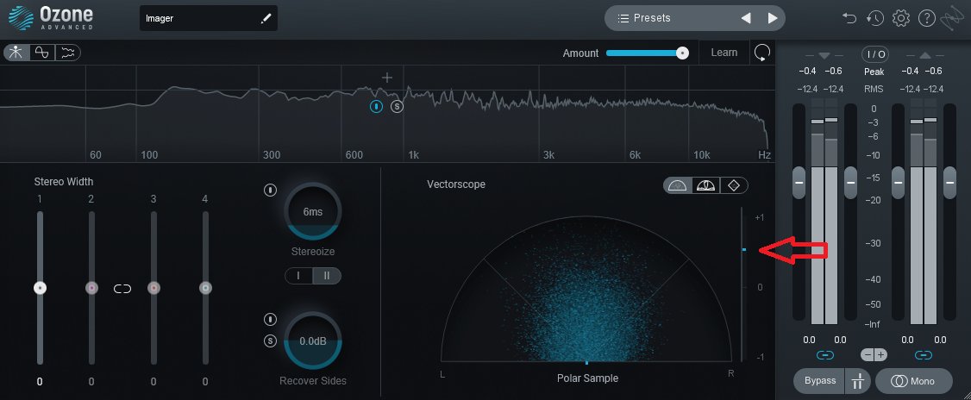Screen dimensions: 971x400
Task: Click the Recover Sides 0.0dB knob
Action: [313, 341]
